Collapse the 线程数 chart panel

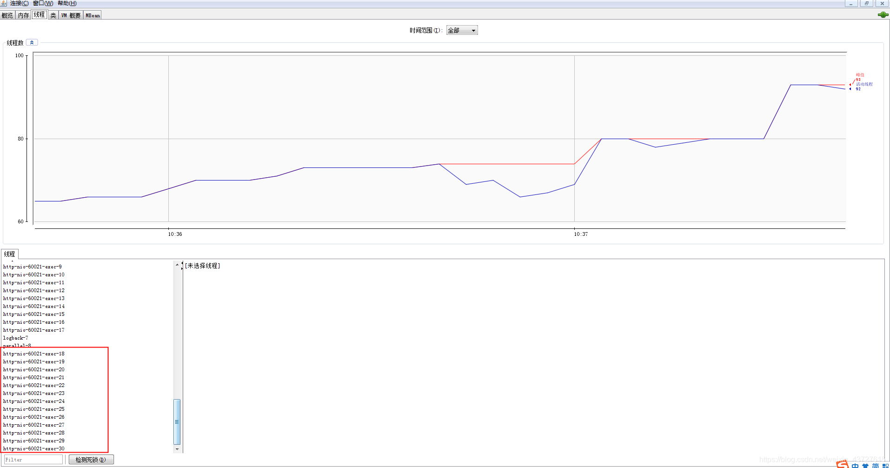pos(32,42)
